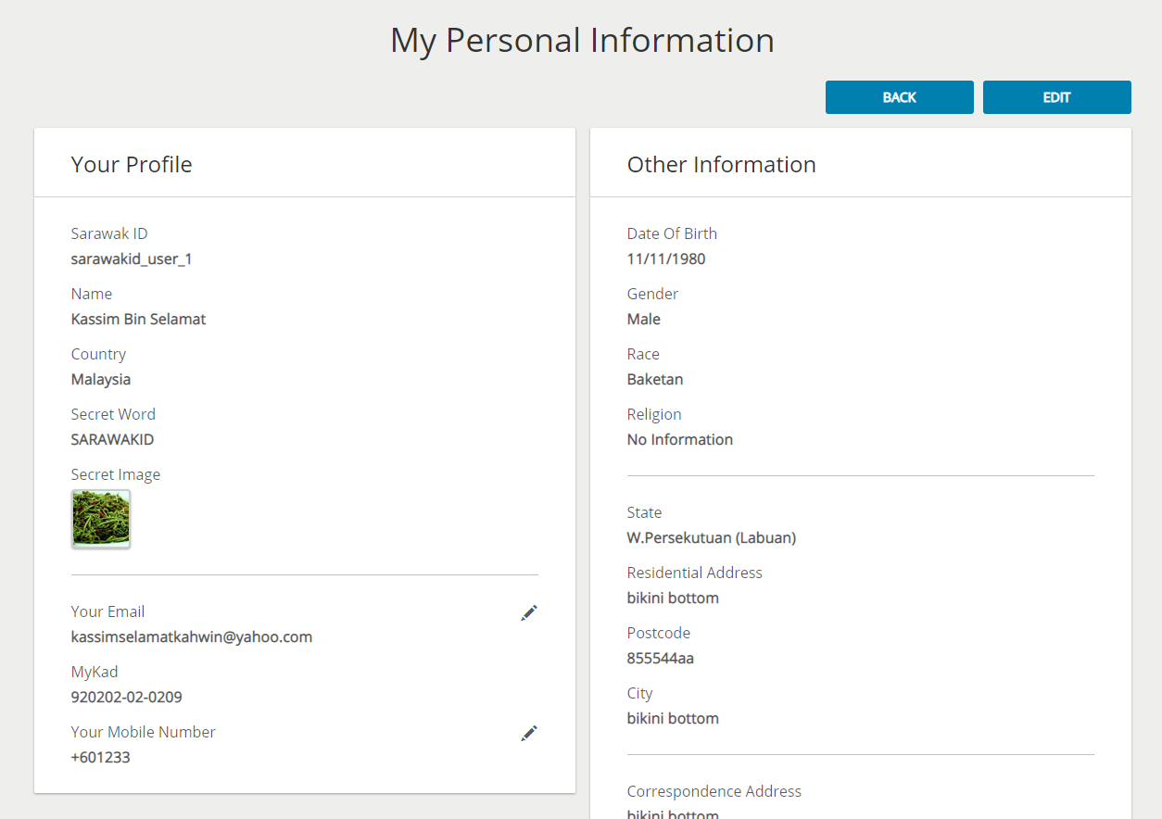Select the Your Profile section header
This screenshot has width=1162, height=819.
click(x=132, y=164)
